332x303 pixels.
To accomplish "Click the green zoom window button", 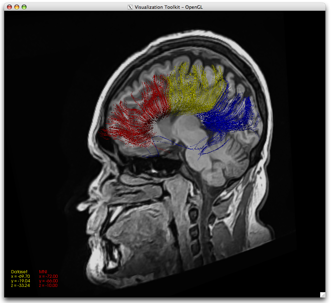I will pos(24,7).
